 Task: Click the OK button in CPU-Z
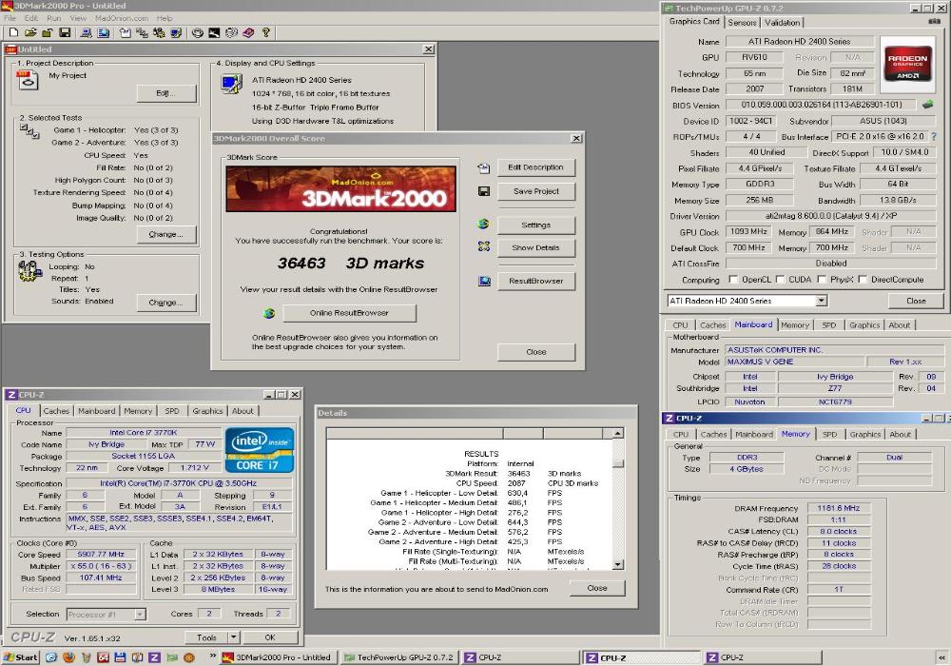coord(270,637)
